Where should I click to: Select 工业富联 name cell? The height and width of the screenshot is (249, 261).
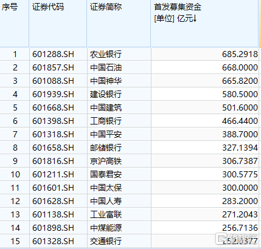(x=119, y=214)
